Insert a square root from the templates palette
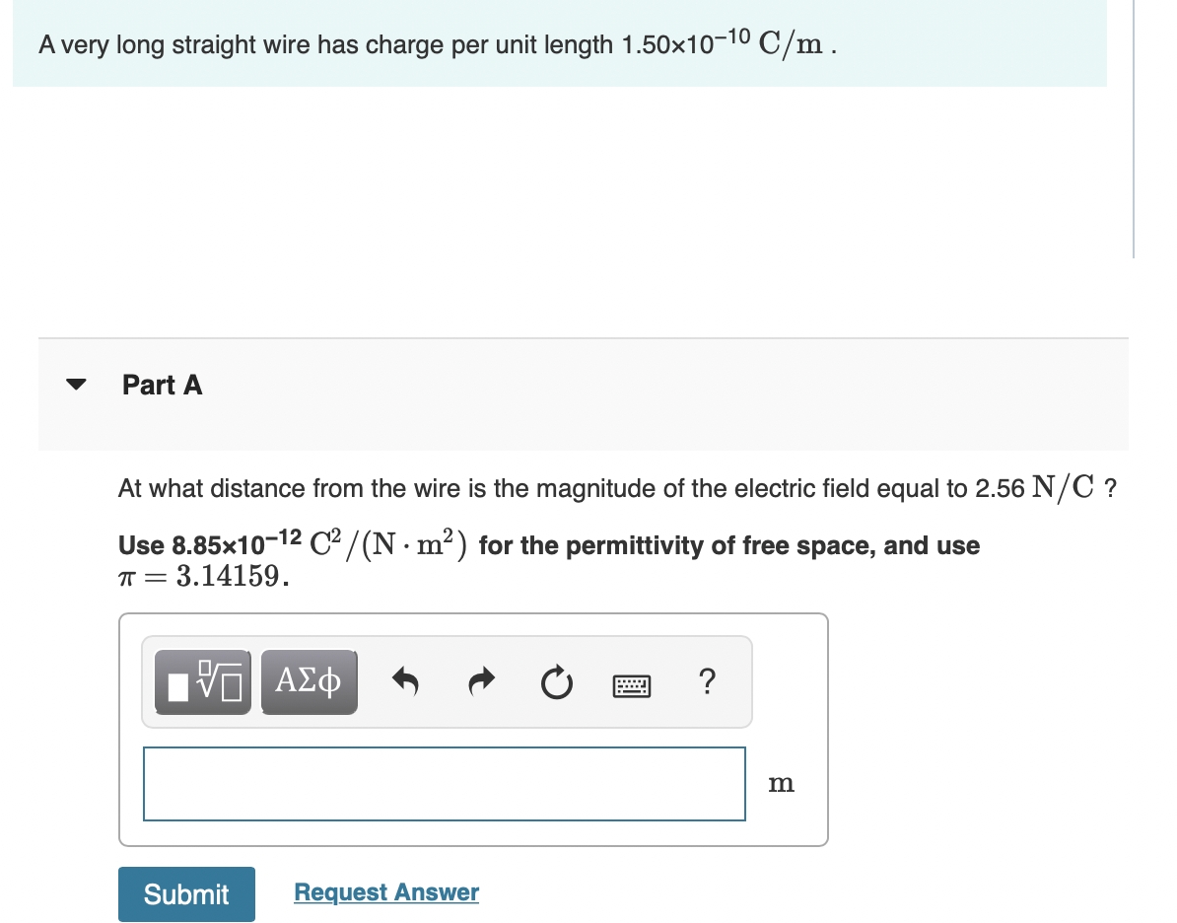Viewport: 1177px width, 923px height. coord(202,680)
